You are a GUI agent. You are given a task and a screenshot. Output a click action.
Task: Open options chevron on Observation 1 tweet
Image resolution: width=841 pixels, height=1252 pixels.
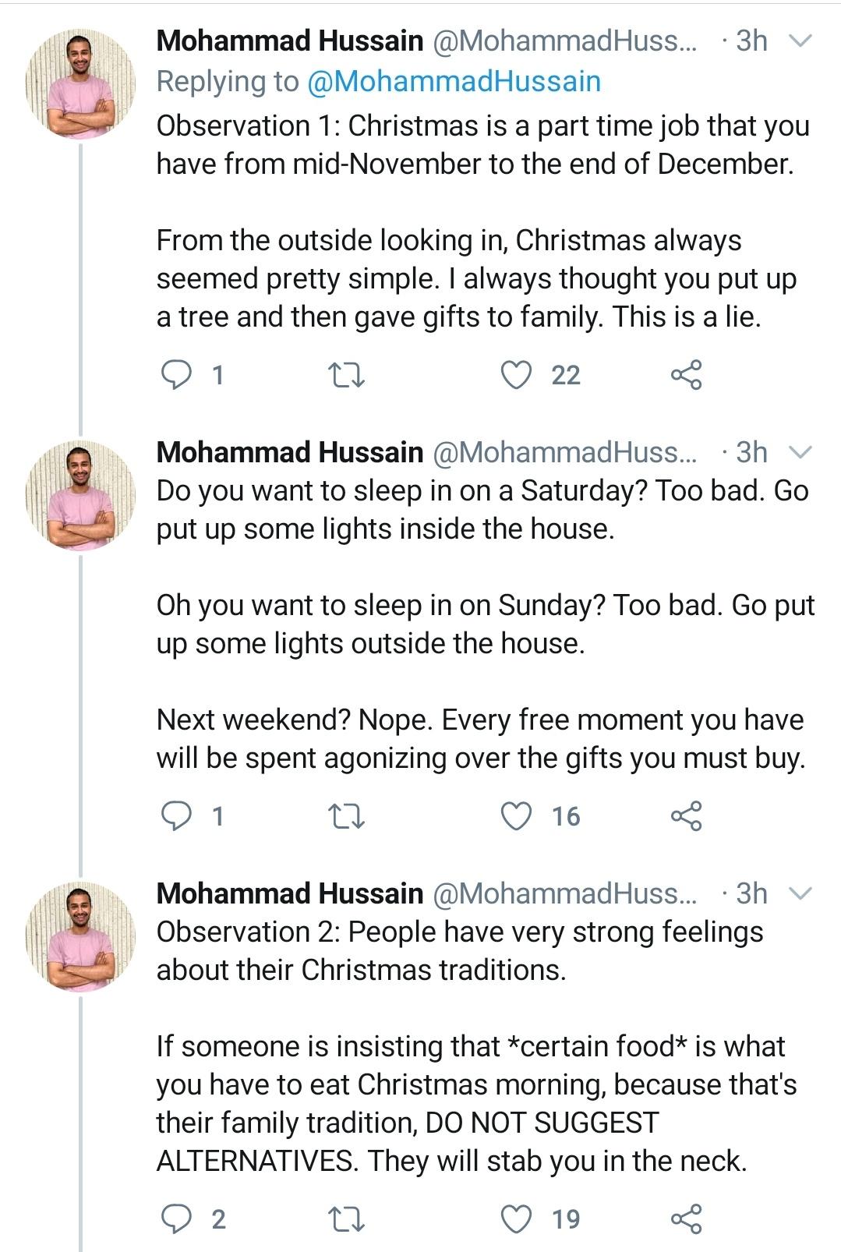tap(800, 41)
